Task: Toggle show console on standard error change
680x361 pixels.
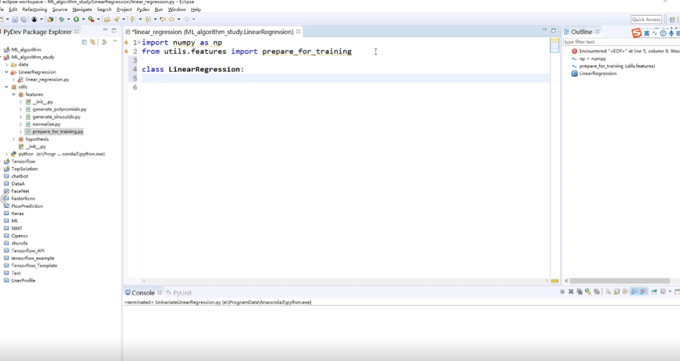Action: 643,292
